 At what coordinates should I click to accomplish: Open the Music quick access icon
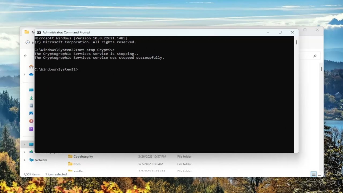pos(31,121)
